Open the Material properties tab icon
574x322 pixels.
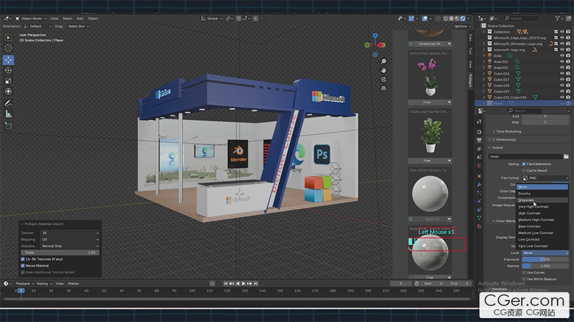tap(479, 226)
